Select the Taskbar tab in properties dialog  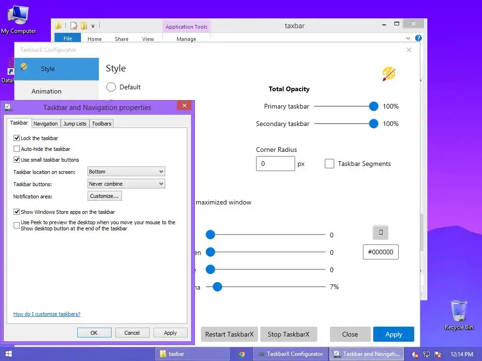point(19,123)
